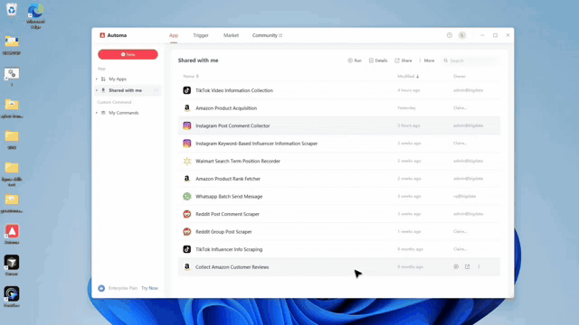Click the My Apps grid icon
This screenshot has width=579, height=325.
[103, 79]
